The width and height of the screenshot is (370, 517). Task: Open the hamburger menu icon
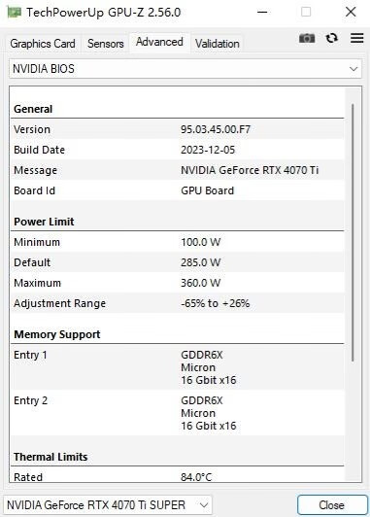click(356, 38)
